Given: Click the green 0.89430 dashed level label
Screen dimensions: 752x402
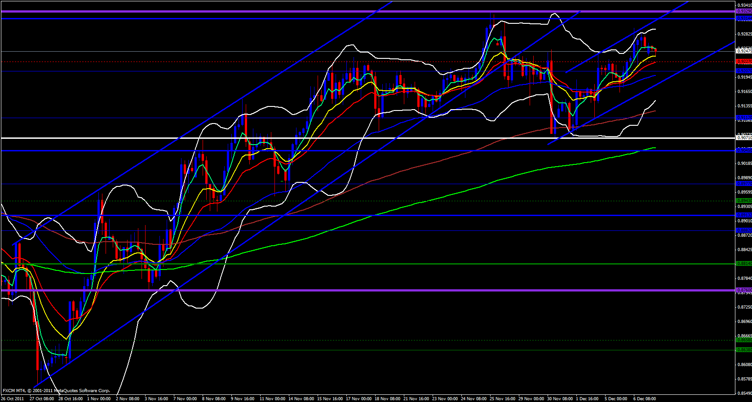Looking at the screenshot, I should [x=743, y=201].
